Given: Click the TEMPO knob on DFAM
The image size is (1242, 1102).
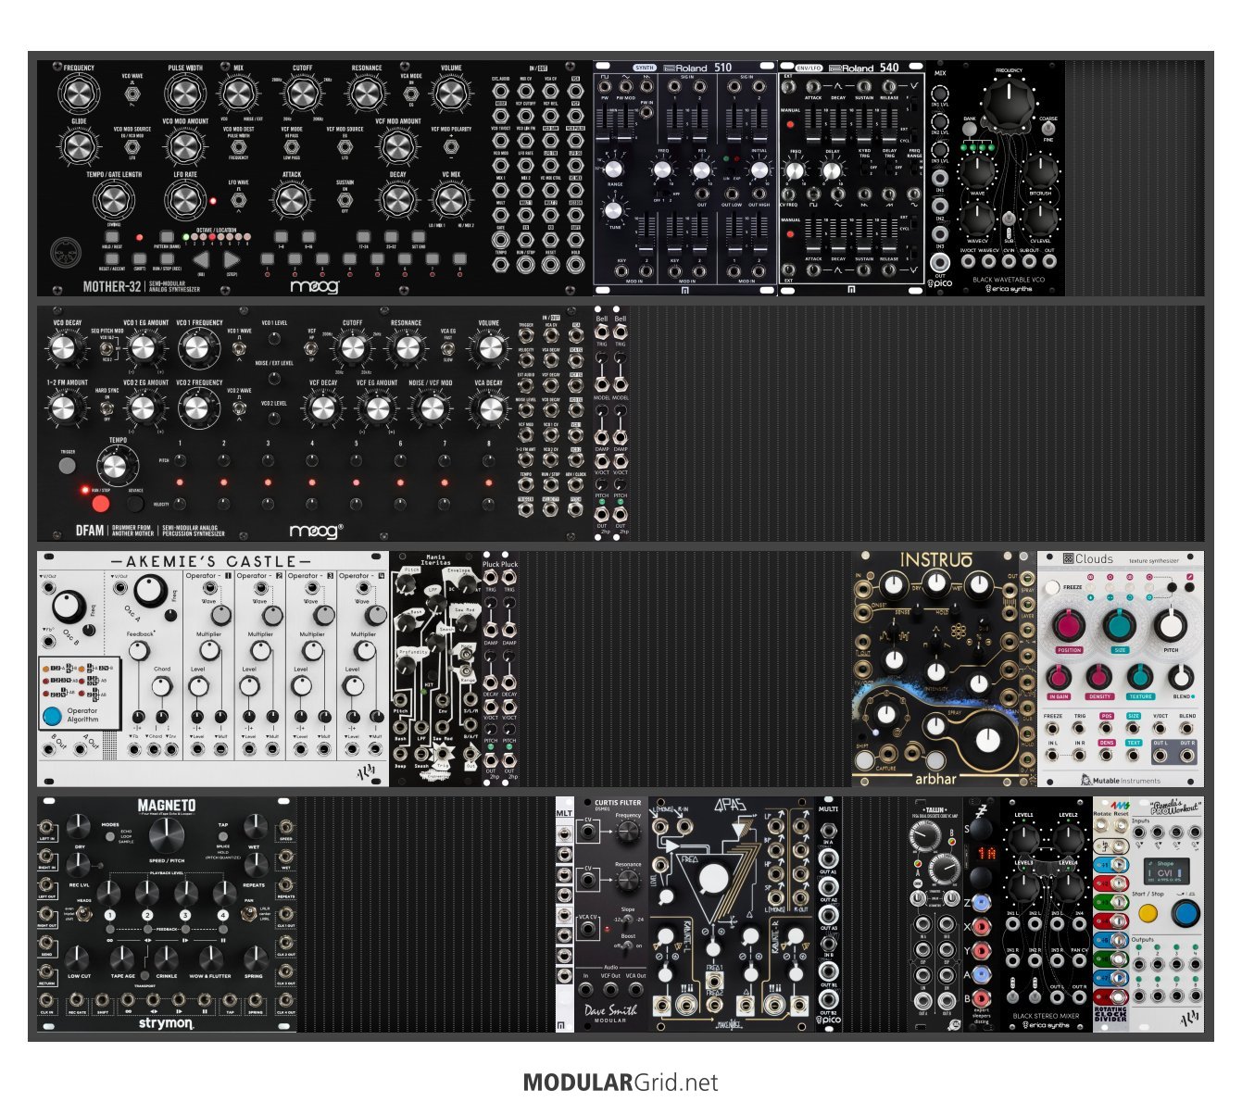Looking at the screenshot, I should 115,467.
